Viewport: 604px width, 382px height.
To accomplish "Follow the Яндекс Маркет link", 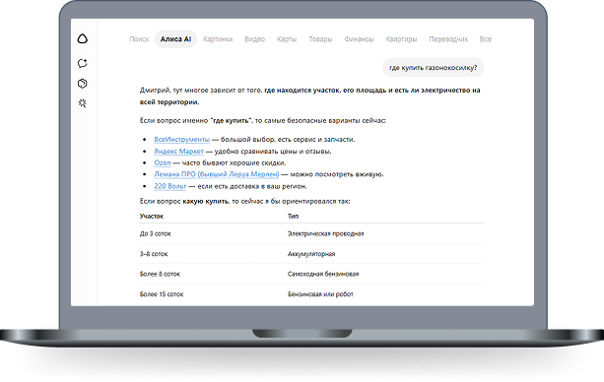I will pos(178,151).
